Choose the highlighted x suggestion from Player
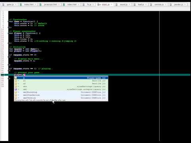The image size is (191, 143). coord(61,78)
